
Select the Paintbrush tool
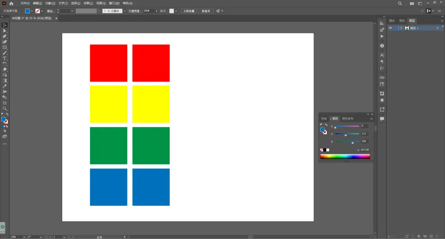pos(5,53)
